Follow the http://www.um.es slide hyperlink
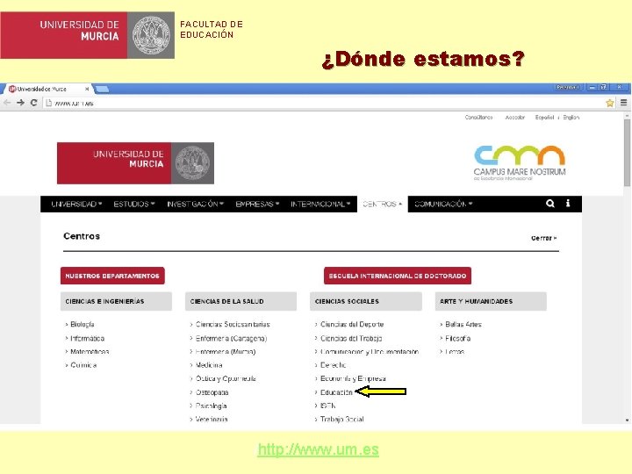The width and height of the screenshot is (632, 474). coord(318,449)
